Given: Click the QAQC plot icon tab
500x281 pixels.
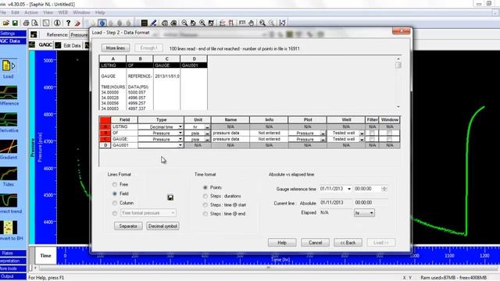Looking at the screenshot, I should click(x=32, y=45).
